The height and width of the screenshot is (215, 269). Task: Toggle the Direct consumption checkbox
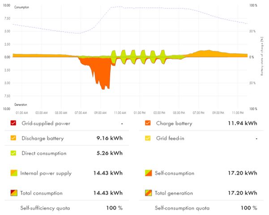point(14,153)
